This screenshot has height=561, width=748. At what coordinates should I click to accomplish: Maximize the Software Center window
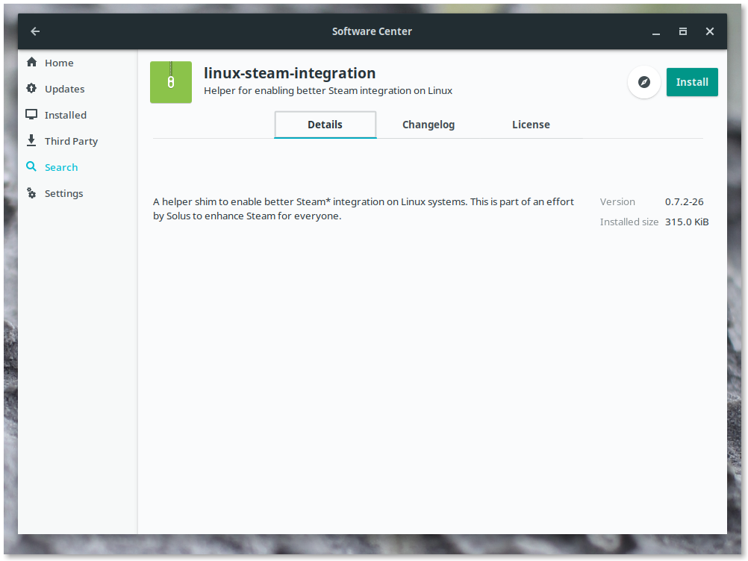click(x=683, y=31)
